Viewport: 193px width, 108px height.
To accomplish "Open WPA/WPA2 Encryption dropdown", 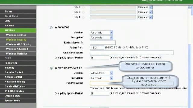I will pyautogui.click(x=101, y=37).
